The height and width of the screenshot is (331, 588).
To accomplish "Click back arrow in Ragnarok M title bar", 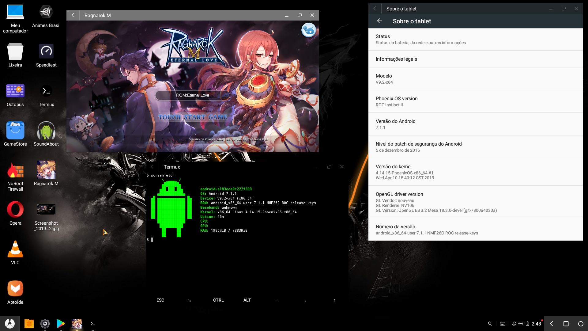I will tap(73, 15).
